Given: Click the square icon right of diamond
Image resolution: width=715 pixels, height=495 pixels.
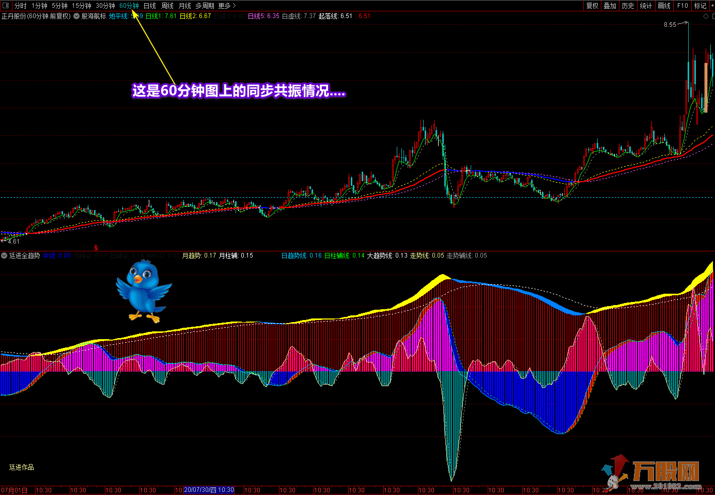Looking at the screenshot, I should tap(713, 17).
